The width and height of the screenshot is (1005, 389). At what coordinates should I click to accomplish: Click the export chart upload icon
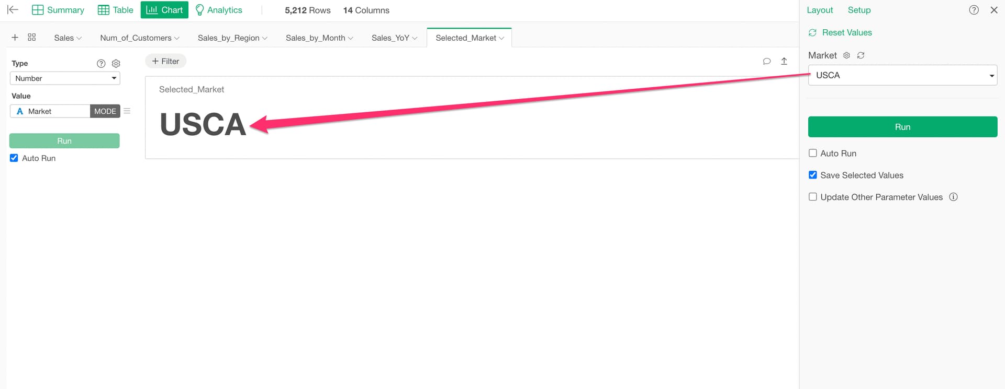[784, 61]
